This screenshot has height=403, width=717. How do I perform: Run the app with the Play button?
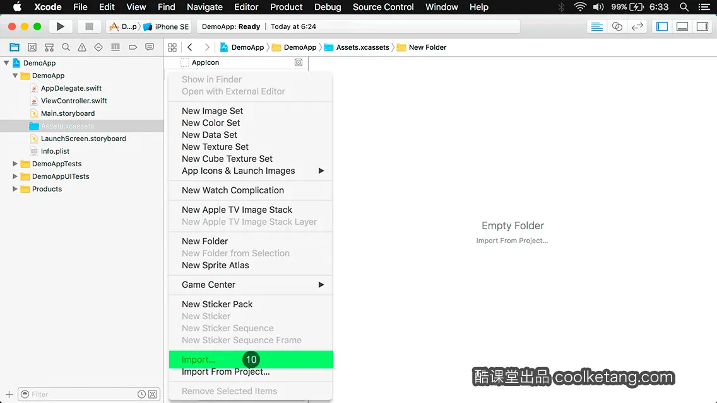(60, 26)
